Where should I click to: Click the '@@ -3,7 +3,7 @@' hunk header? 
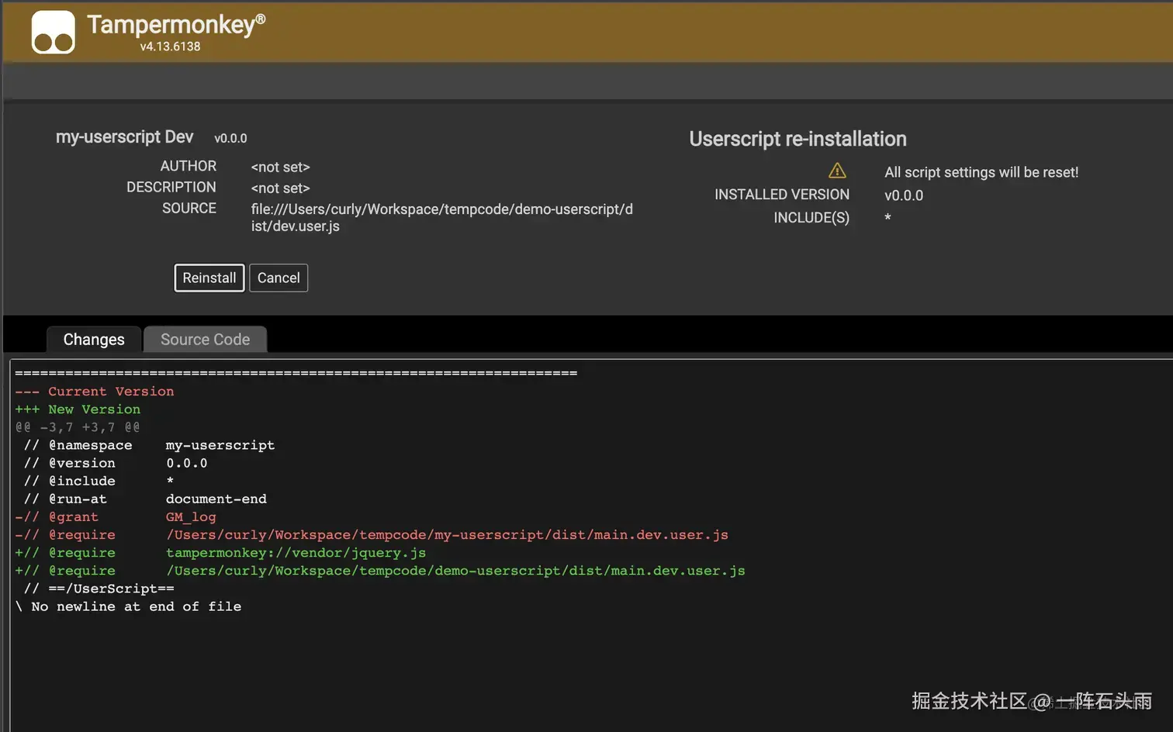78,427
